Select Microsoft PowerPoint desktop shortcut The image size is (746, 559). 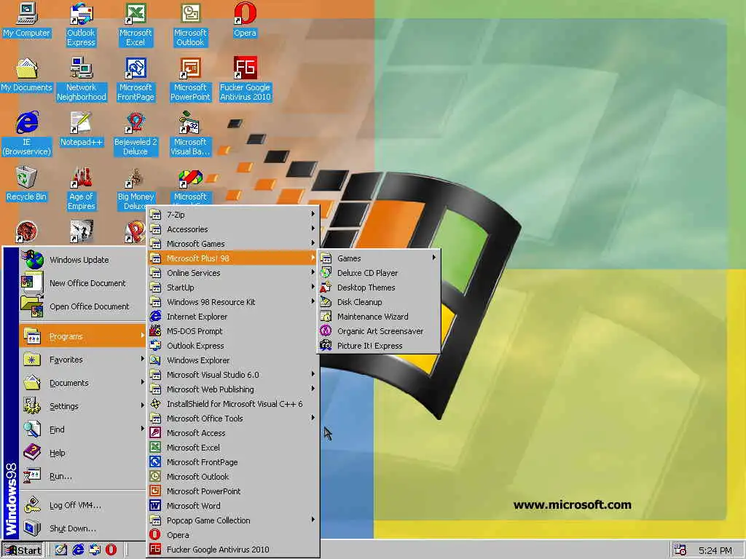[x=190, y=79]
